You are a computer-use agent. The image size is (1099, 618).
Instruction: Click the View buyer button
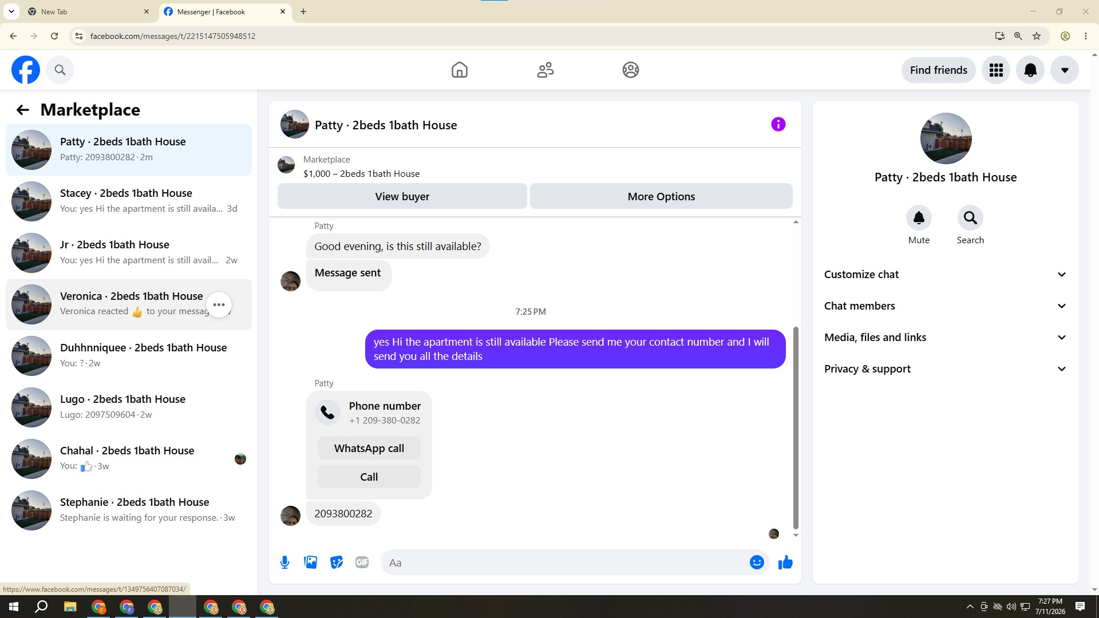402,196
